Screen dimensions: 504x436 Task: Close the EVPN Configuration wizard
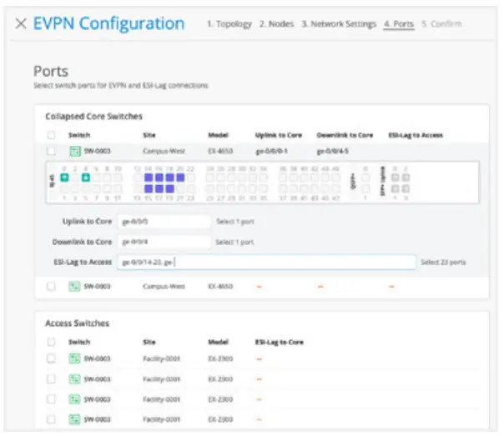tap(21, 23)
